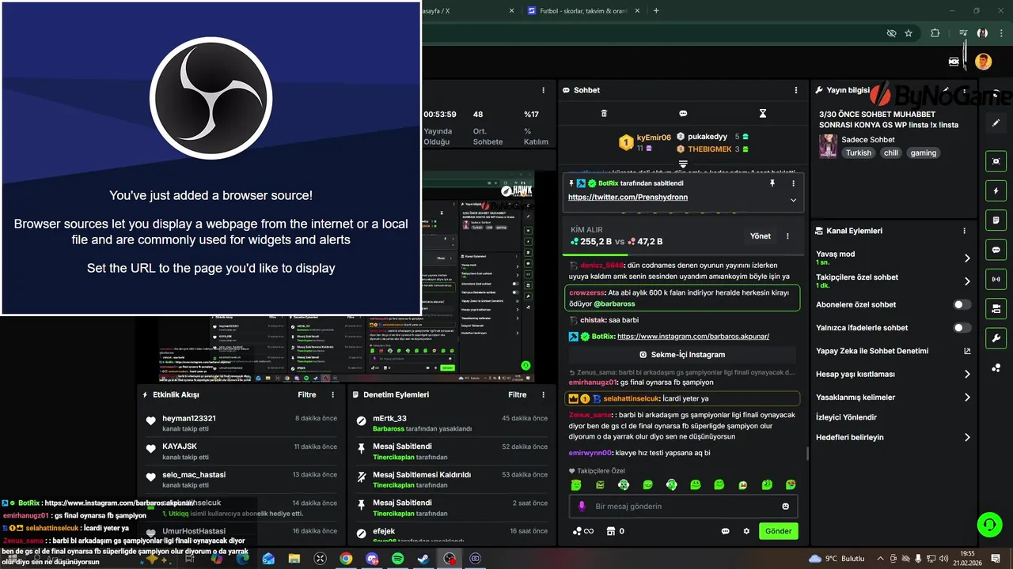Open the instagram.com/barbaros.akpunar link in chat
The height and width of the screenshot is (569, 1013).
tap(692, 336)
